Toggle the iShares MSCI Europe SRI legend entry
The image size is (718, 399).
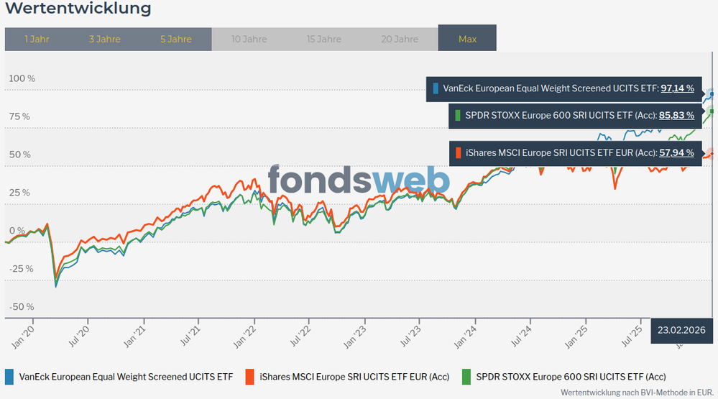(x=348, y=377)
